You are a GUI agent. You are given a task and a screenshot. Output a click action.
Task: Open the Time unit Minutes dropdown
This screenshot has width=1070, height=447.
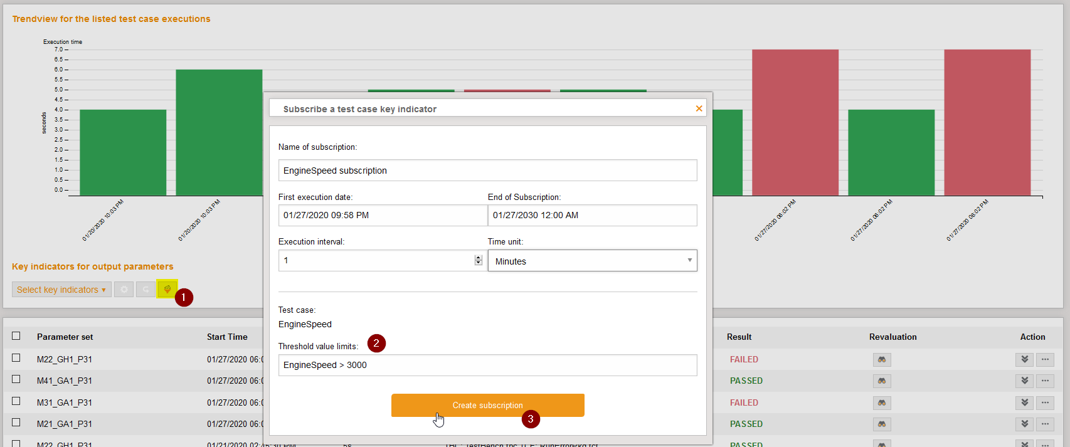click(592, 261)
